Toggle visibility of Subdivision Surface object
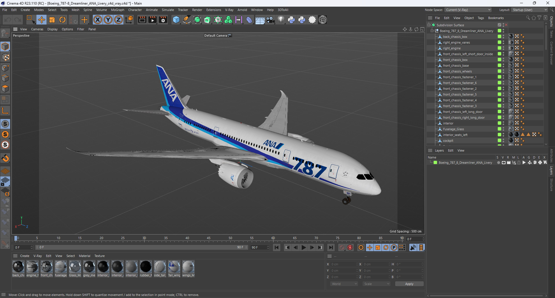This screenshot has height=298, width=555. [503, 25]
